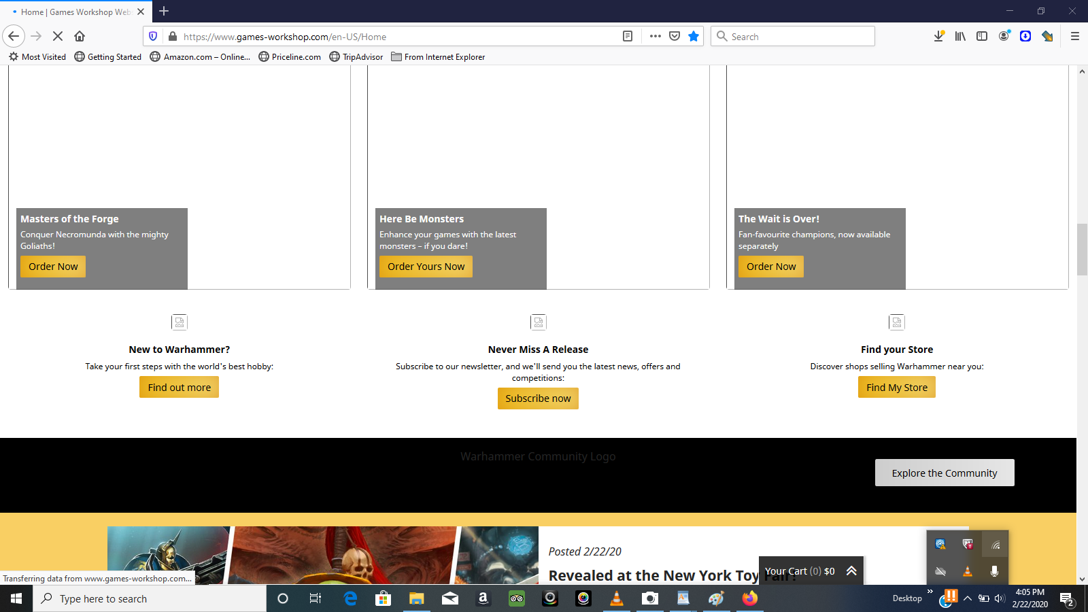Save page to Pocket
1088x612 pixels.
(x=675, y=36)
